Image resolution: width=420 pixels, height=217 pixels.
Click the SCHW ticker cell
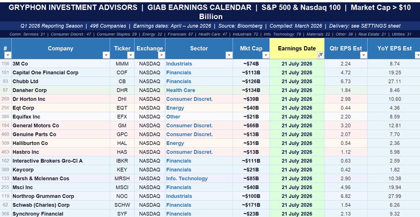click(122, 205)
